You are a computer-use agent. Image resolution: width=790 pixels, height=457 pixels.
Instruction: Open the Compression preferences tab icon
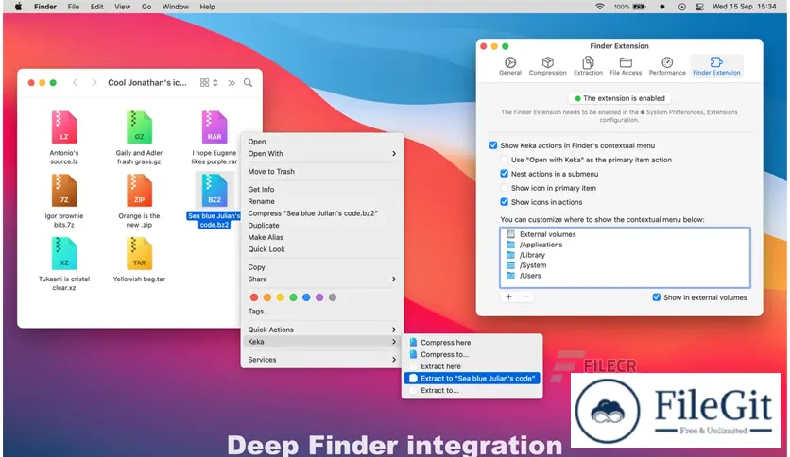pyautogui.click(x=548, y=62)
